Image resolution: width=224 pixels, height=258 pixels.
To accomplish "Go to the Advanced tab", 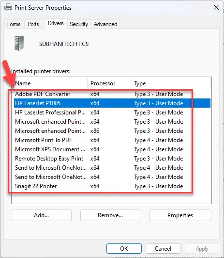I will tap(105, 24).
